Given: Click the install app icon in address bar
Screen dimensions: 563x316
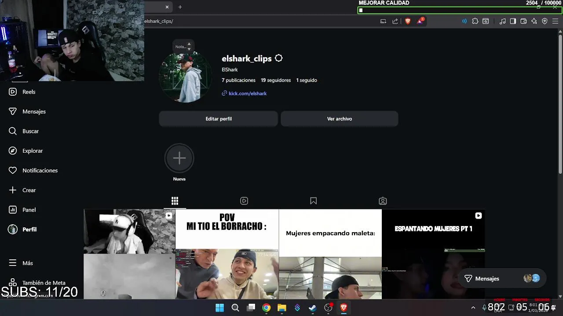Looking at the screenshot, I should tap(383, 21).
